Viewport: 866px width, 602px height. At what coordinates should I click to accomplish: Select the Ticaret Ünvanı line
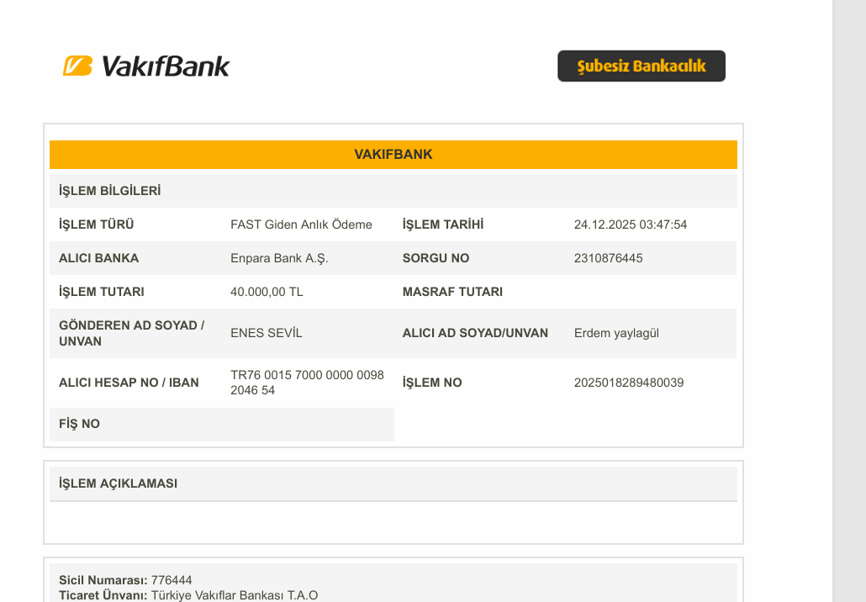point(188,595)
